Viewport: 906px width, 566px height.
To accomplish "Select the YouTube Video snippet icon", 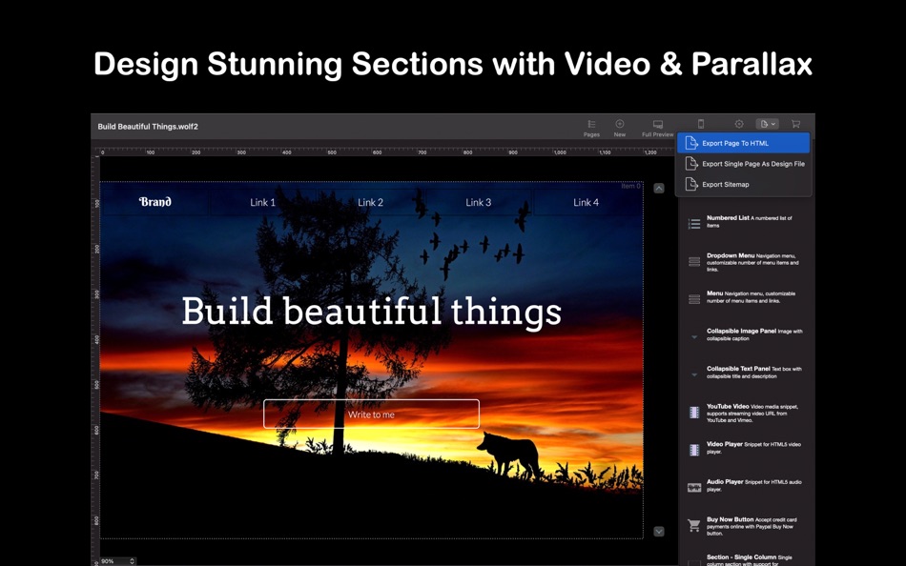I will click(694, 413).
